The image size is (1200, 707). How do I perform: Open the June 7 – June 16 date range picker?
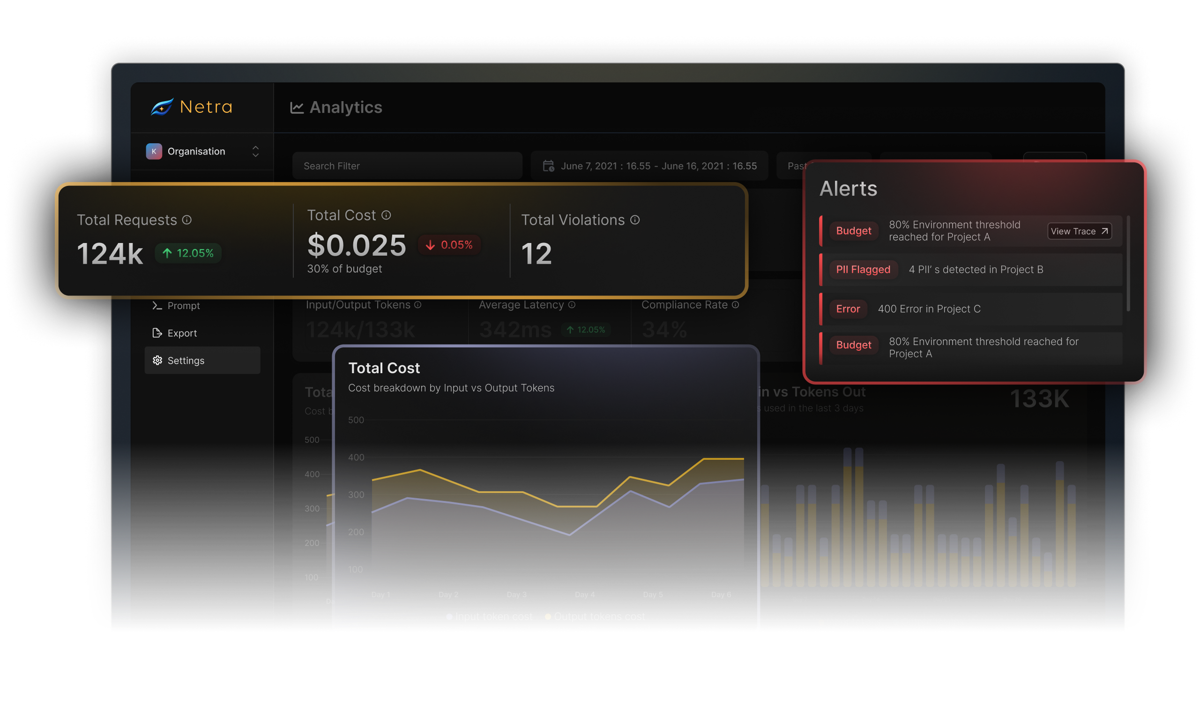pos(649,166)
